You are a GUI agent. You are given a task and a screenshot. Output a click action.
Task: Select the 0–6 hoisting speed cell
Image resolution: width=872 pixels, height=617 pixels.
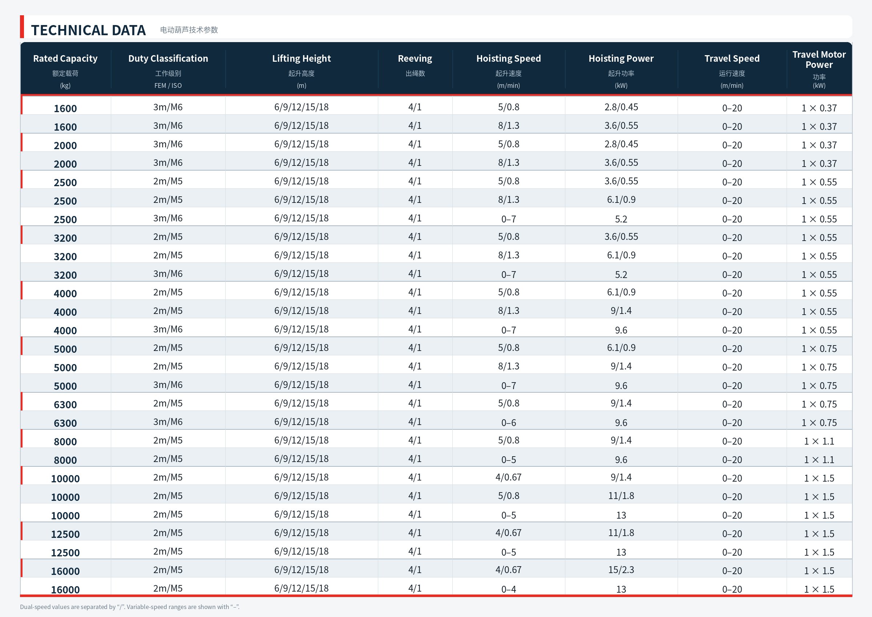(x=508, y=422)
